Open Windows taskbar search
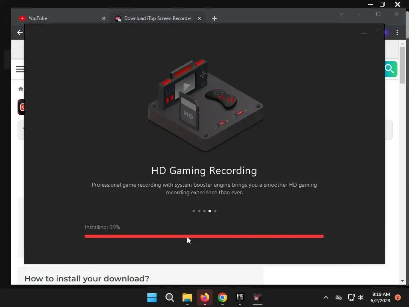This screenshot has width=409, height=307. tap(169, 297)
